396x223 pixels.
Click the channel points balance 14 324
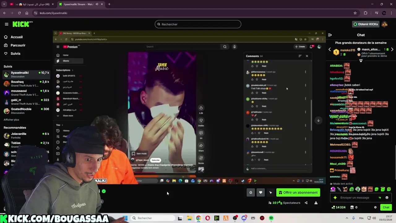pos(338,208)
